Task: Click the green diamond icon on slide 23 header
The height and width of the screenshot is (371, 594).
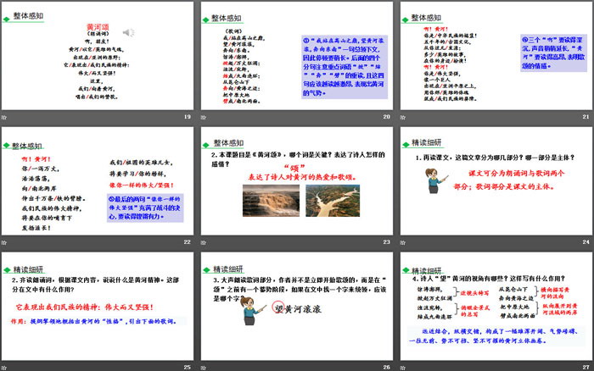Action: pos(205,142)
